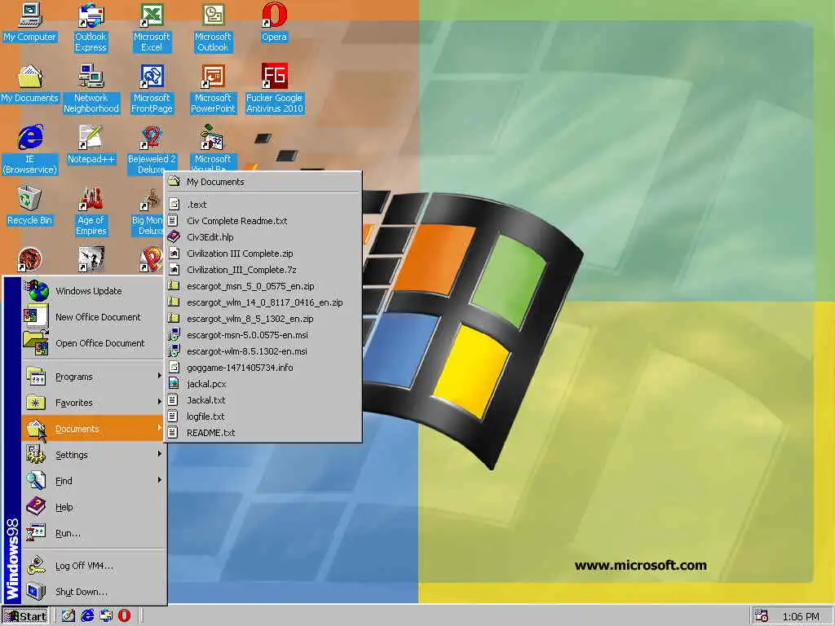Click the Start button on the taskbar
The height and width of the screenshot is (626, 835).
(25, 616)
